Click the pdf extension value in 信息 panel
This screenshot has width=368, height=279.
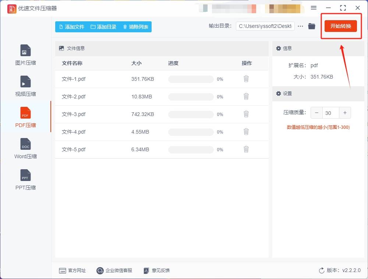click(314, 66)
